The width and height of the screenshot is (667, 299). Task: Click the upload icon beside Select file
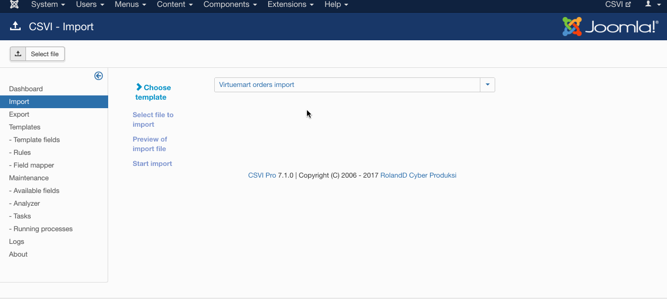(x=18, y=54)
